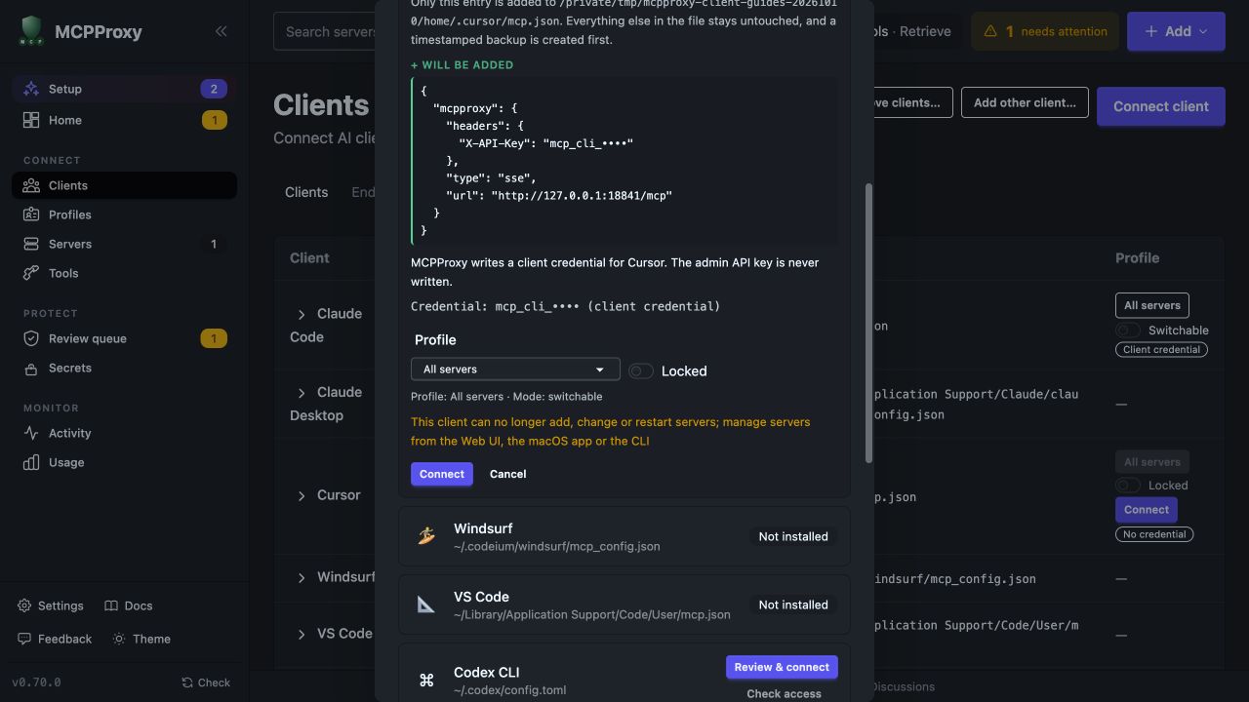This screenshot has width=1249, height=702.
Task: Expand the Claude Code client row
Action: (302, 314)
